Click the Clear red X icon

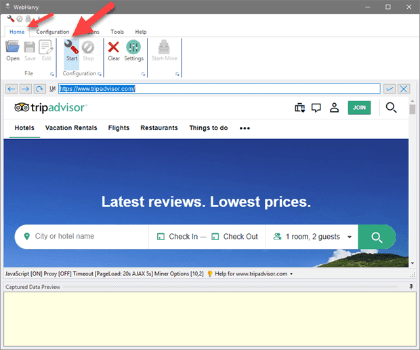tap(114, 49)
